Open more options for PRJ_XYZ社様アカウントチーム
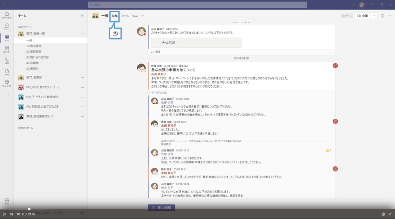395x219 pixels. 82,87
